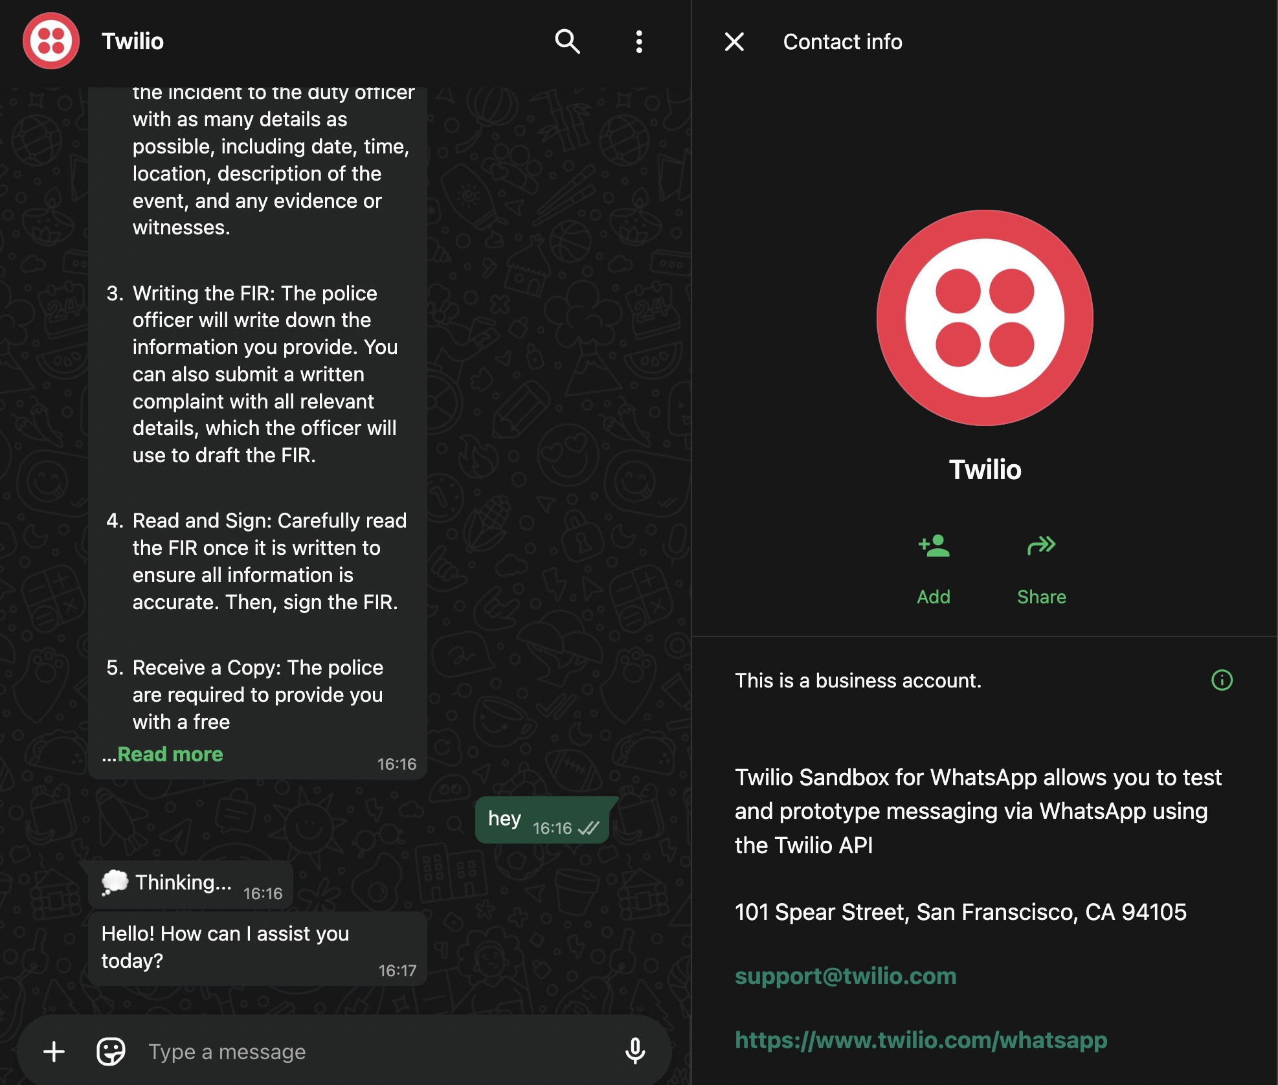Close the Contact info panel
Viewport: 1278px width, 1085px height.
click(734, 41)
